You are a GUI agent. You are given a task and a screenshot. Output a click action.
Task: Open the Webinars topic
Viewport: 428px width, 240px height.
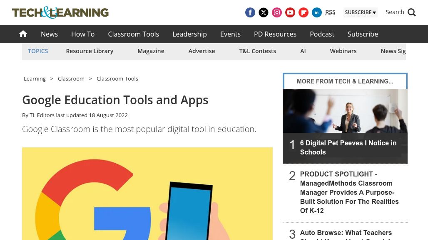pos(343,51)
